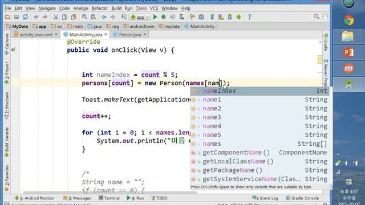This screenshot has height=205, width=365.
Task: Open the app run configuration dropdown
Action: pyautogui.click(x=140, y=17)
